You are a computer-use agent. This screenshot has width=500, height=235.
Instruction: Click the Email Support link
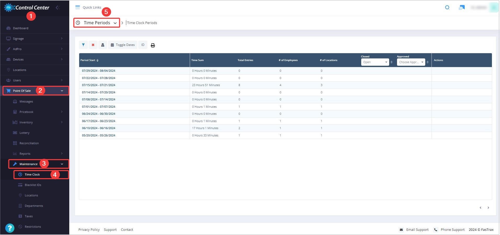point(417,230)
